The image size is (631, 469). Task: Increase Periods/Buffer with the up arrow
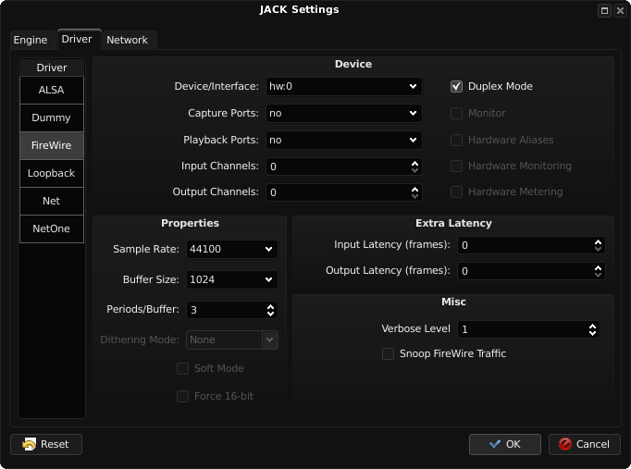click(x=270, y=306)
